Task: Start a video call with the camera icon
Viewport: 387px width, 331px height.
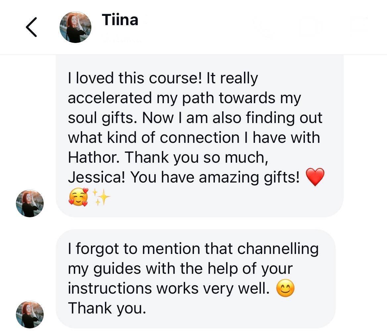Action: coord(311,26)
